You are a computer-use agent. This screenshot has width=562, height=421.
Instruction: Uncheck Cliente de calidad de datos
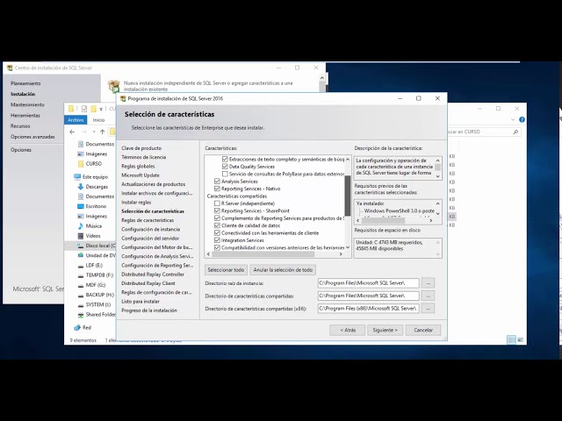tap(217, 225)
